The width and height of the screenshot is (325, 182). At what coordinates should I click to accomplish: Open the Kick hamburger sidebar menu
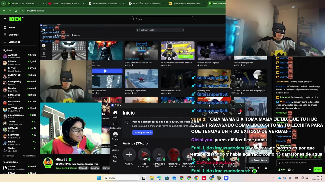5,19
